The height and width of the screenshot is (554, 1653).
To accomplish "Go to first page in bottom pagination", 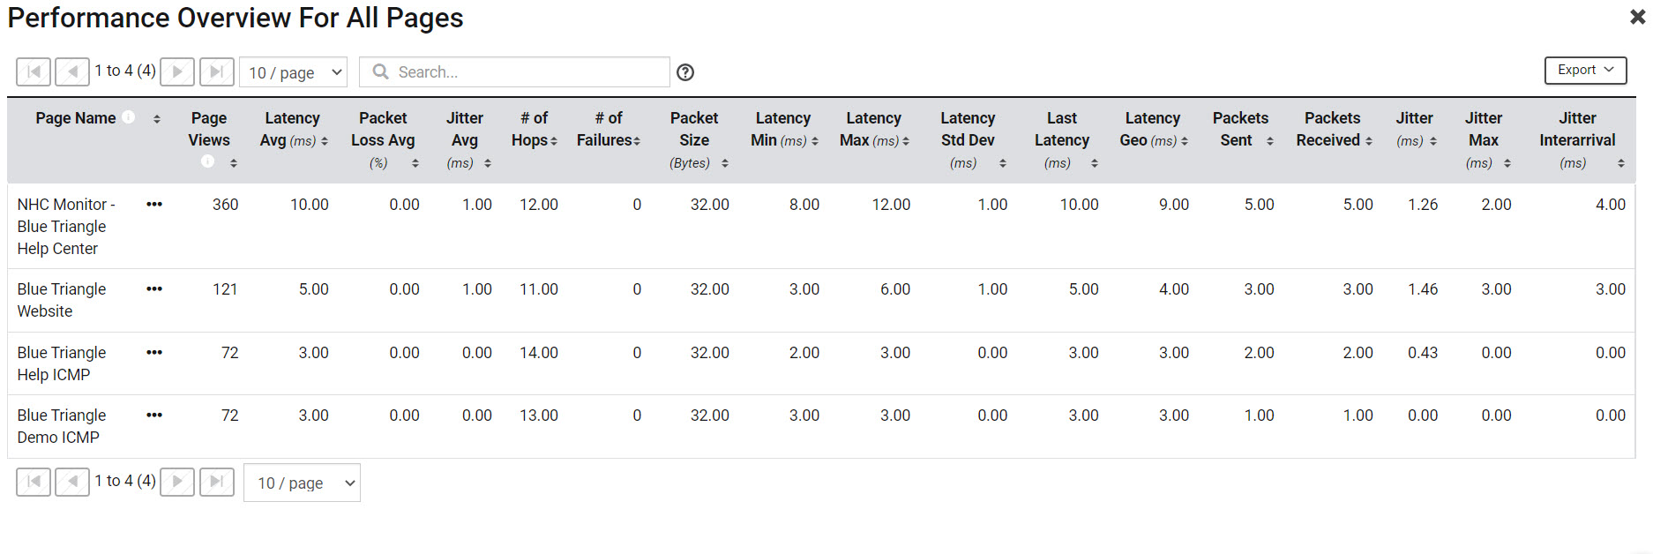I will point(34,482).
